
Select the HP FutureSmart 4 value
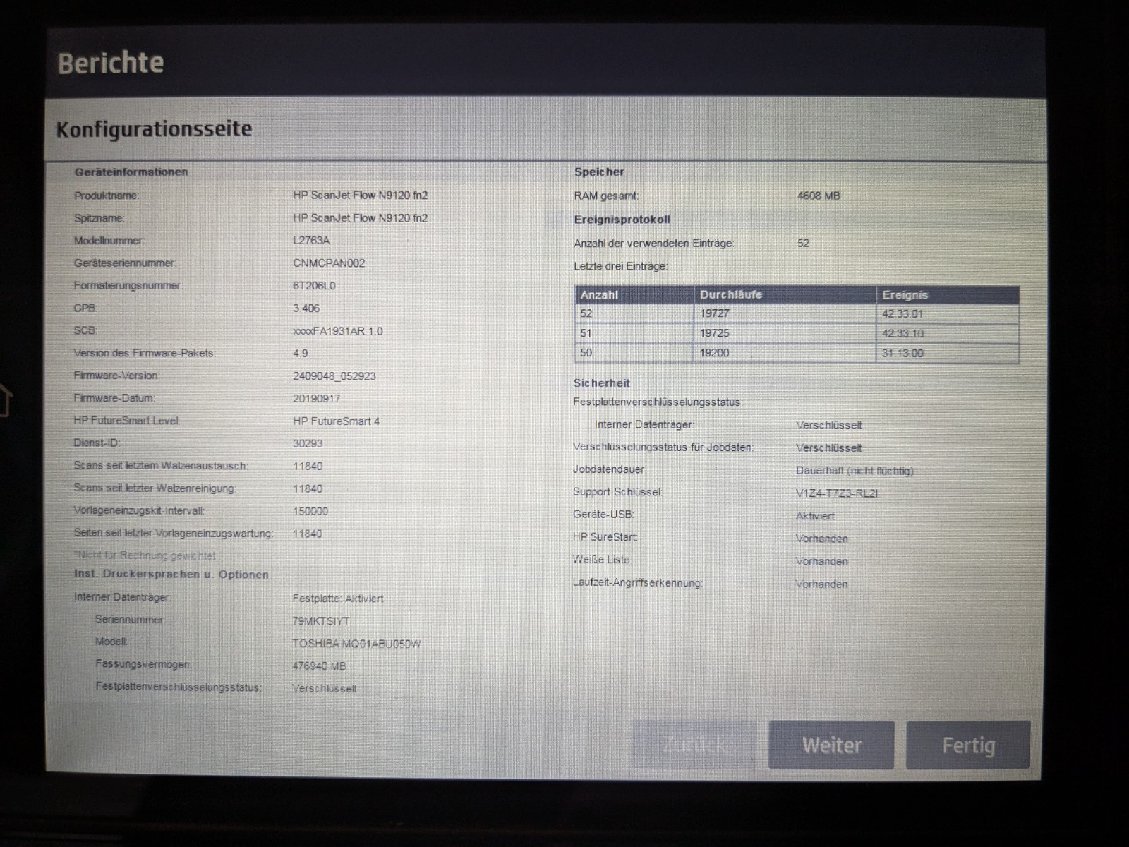336,421
